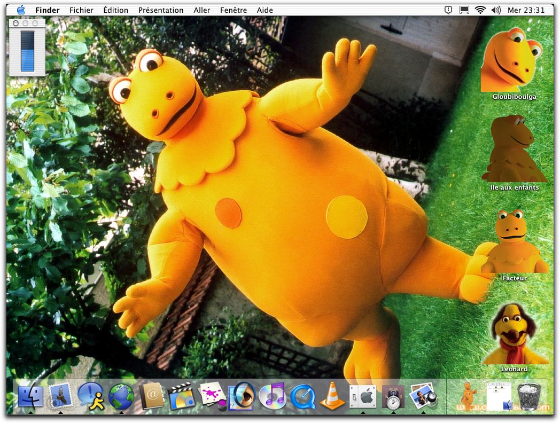This screenshot has width=560, height=423.
Task: Open the Aide menu
Action: tap(265, 10)
